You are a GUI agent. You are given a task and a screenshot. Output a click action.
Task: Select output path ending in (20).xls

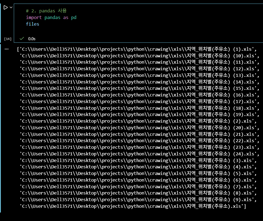click(140, 128)
